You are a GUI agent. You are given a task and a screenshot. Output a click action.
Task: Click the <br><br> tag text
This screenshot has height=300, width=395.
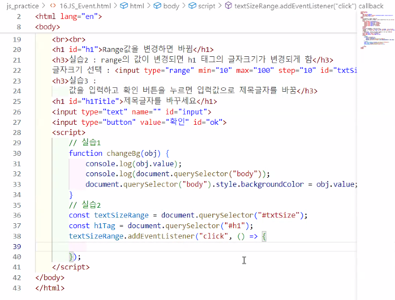pyautogui.click(x=69, y=39)
